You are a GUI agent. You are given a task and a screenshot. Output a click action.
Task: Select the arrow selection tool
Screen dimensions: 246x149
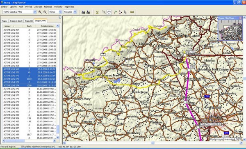pos(125,12)
